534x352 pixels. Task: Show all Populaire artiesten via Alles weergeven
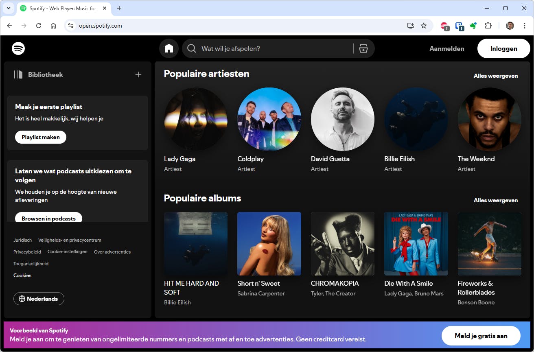pyautogui.click(x=496, y=76)
